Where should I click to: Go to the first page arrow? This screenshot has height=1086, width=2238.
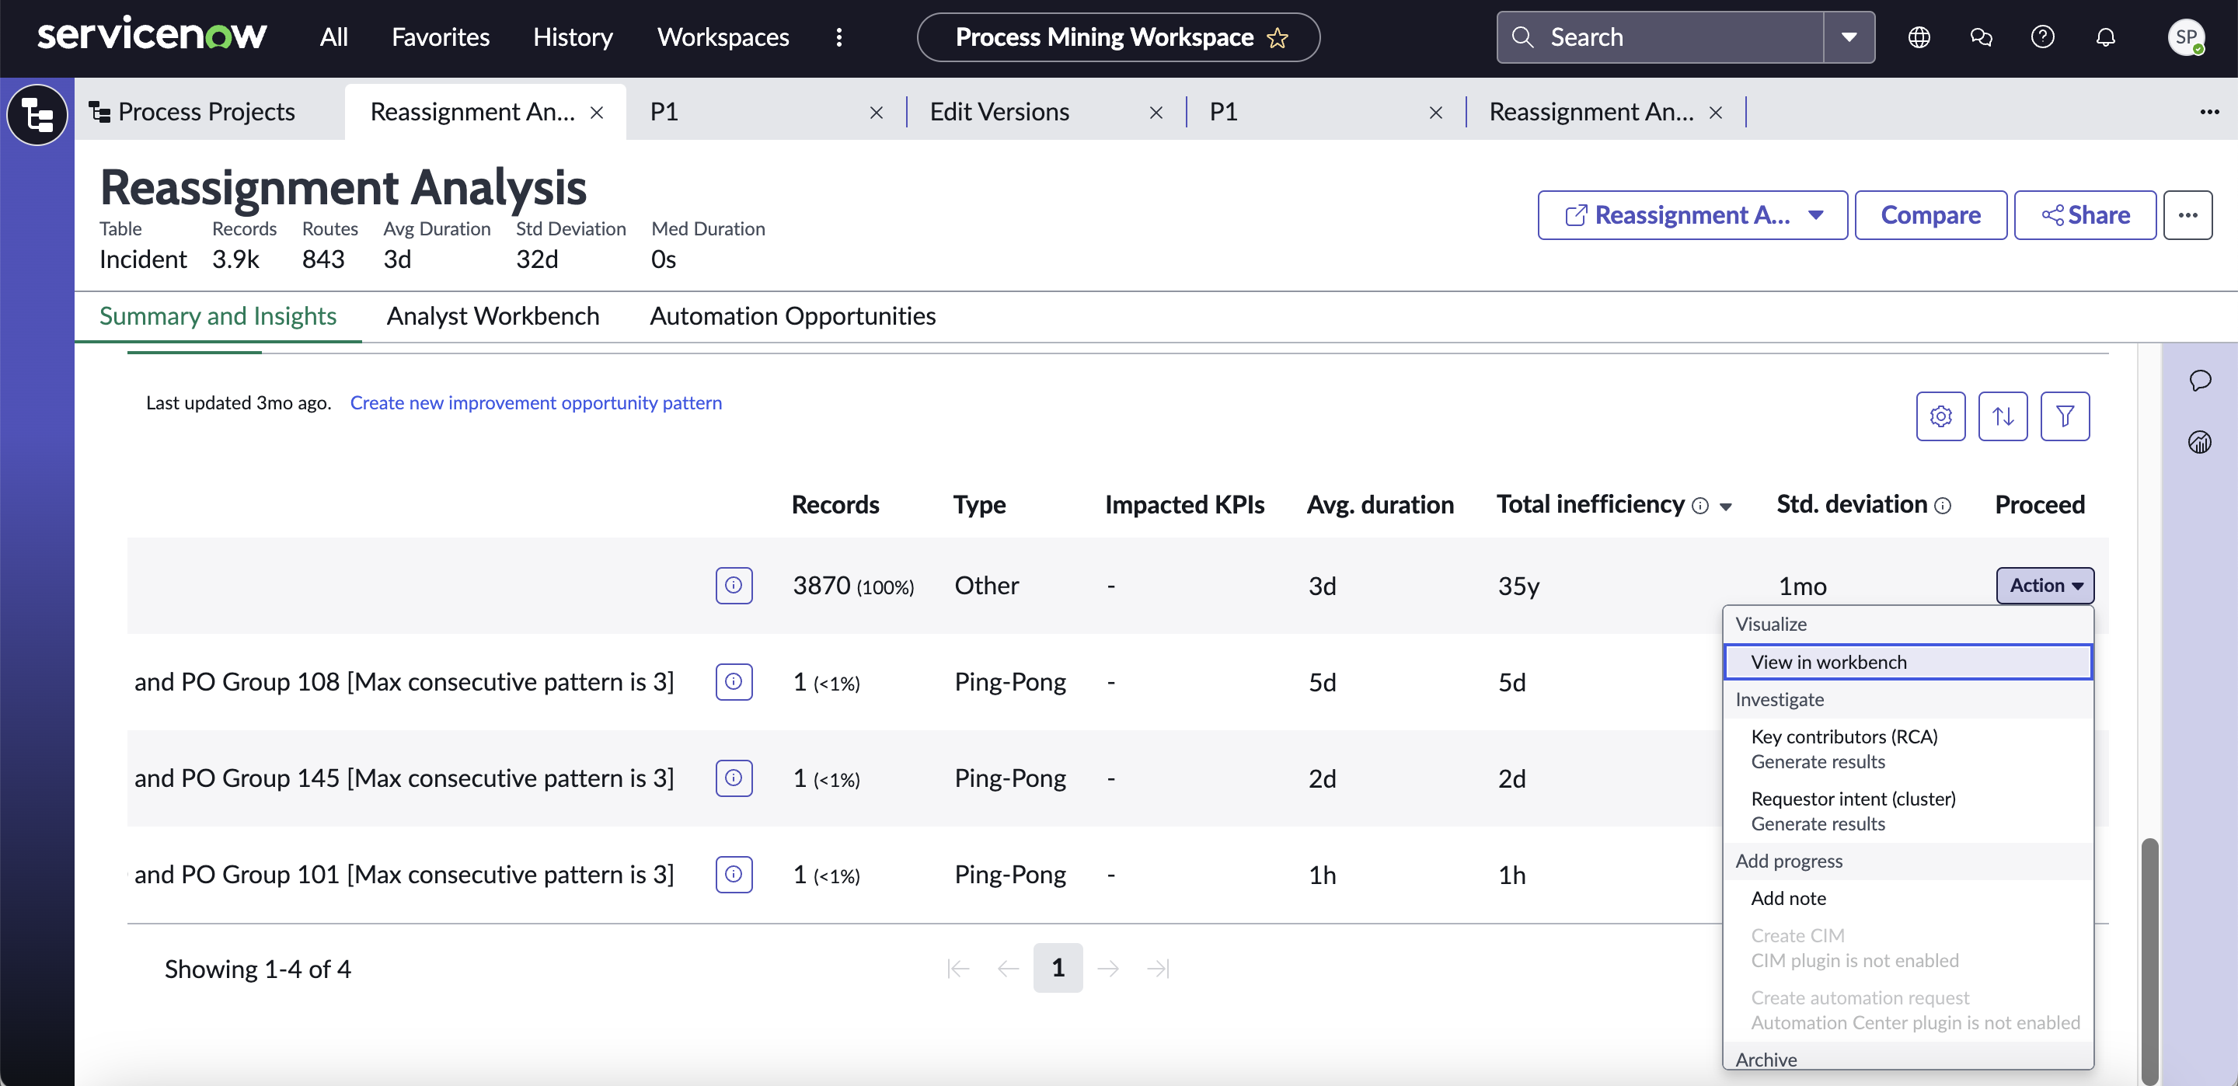click(957, 968)
